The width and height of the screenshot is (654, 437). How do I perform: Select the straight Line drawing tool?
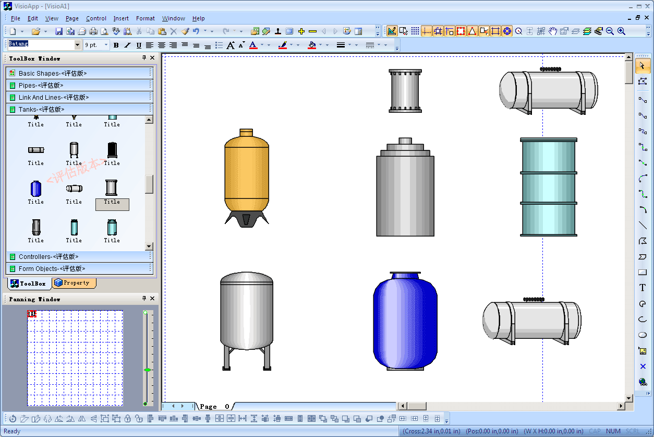(x=643, y=225)
